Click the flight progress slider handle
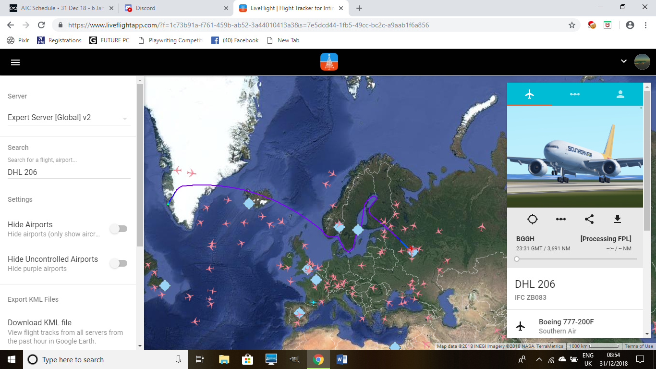 [x=517, y=259]
